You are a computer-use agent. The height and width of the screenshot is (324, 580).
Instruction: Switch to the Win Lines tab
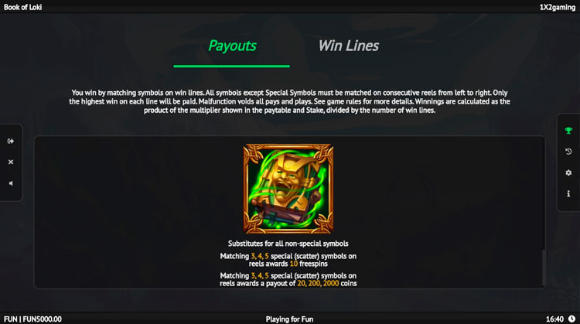[349, 46]
